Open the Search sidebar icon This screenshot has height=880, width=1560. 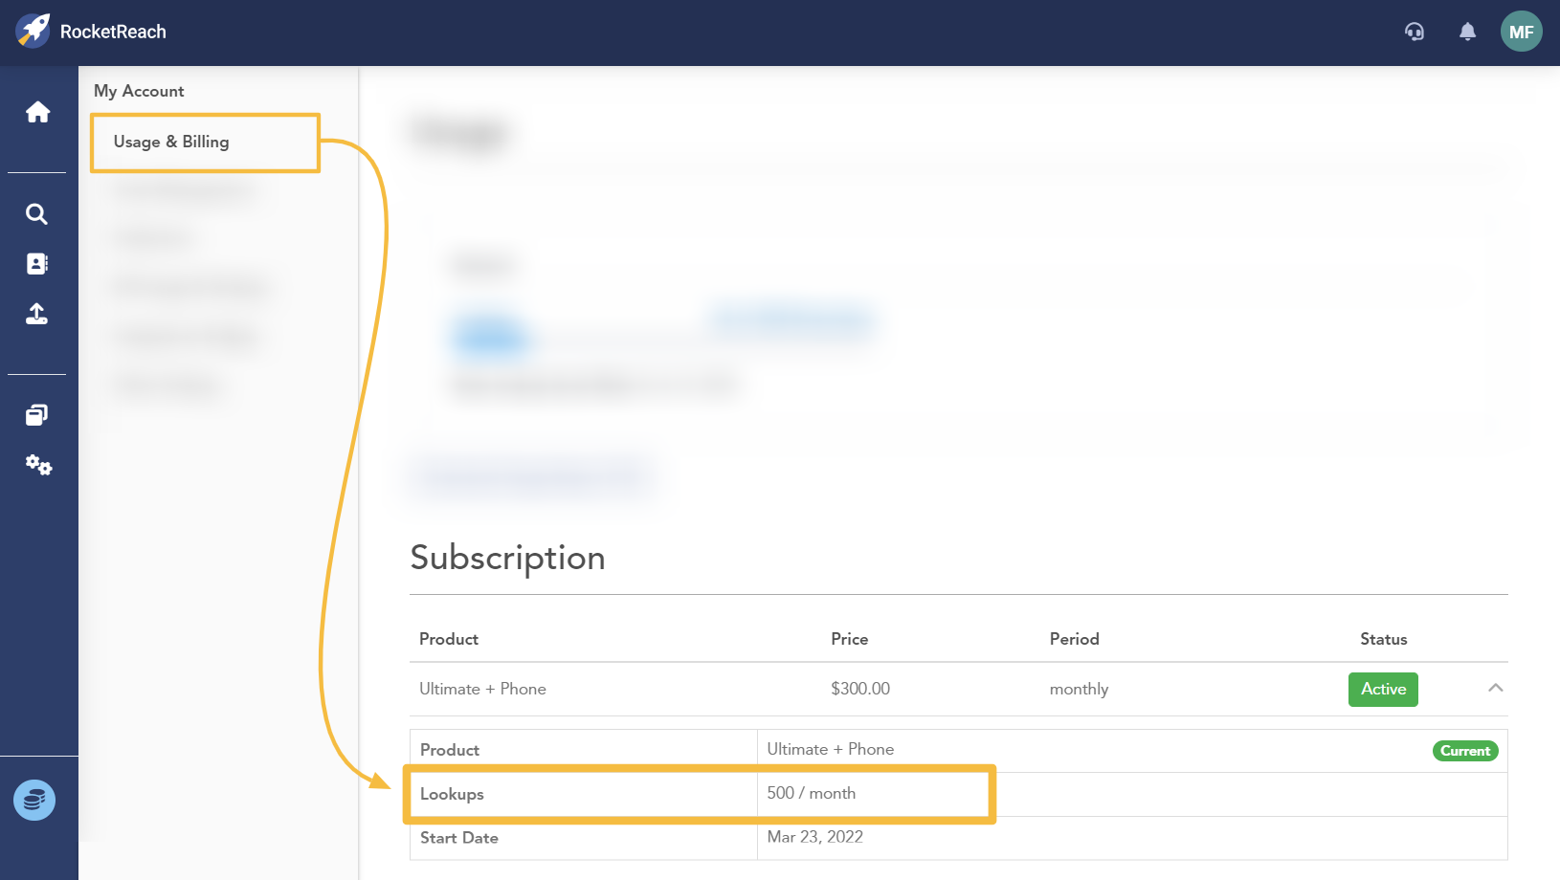(x=37, y=214)
